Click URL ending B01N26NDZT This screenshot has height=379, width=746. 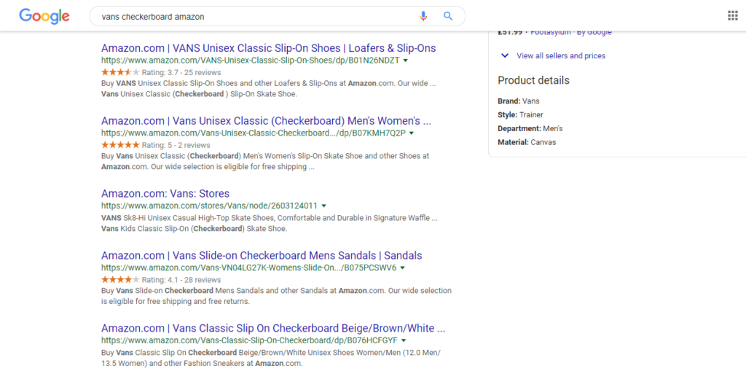(x=251, y=60)
